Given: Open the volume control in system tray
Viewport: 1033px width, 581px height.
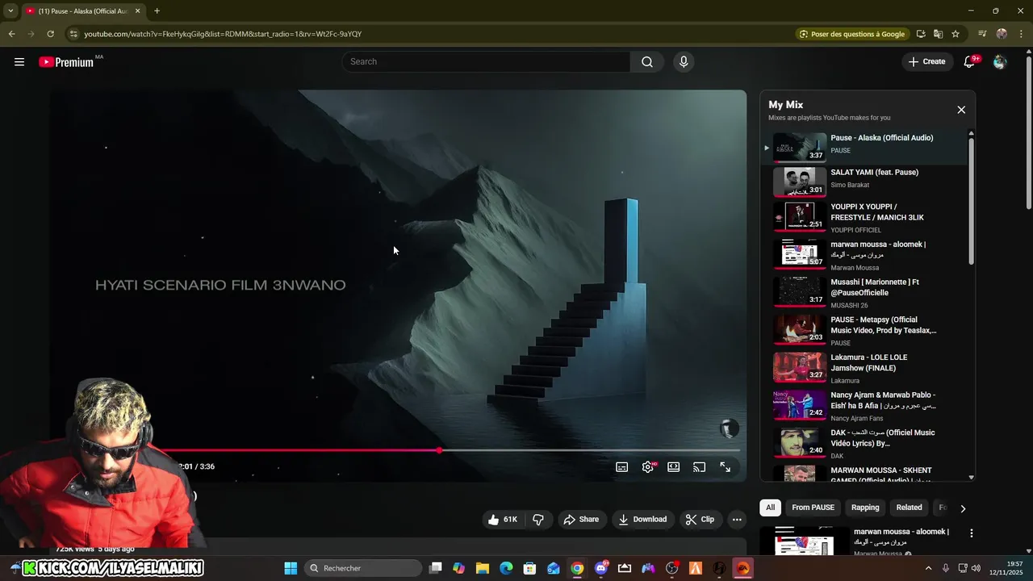Looking at the screenshot, I should (977, 568).
